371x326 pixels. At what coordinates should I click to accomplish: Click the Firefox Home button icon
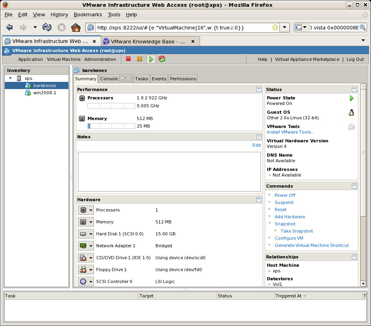pos(76,27)
